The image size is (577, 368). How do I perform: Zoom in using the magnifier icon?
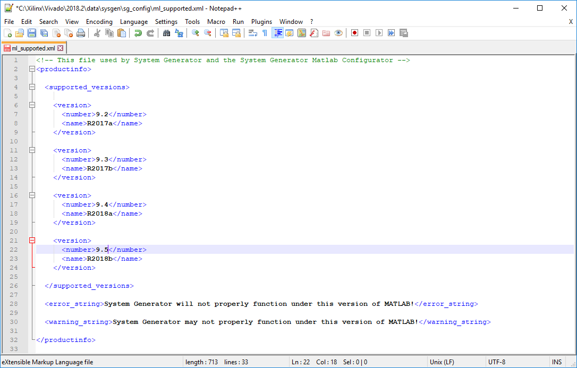195,32
